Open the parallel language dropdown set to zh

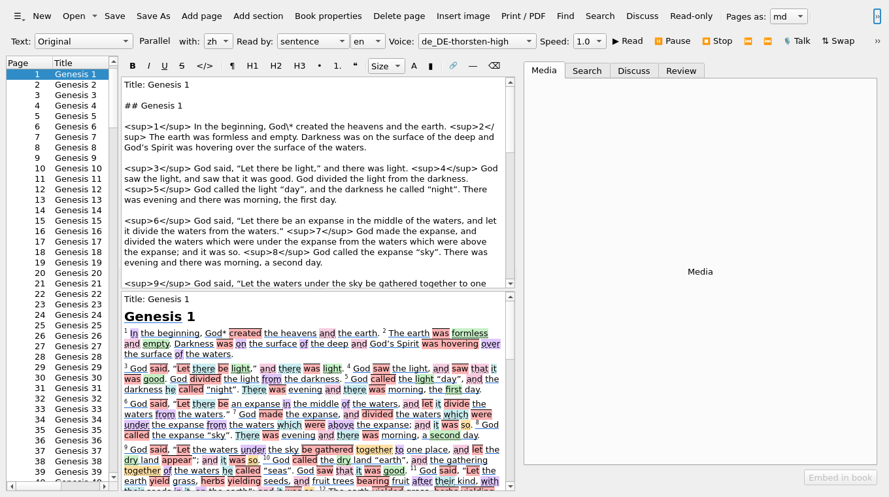point(218,41)
